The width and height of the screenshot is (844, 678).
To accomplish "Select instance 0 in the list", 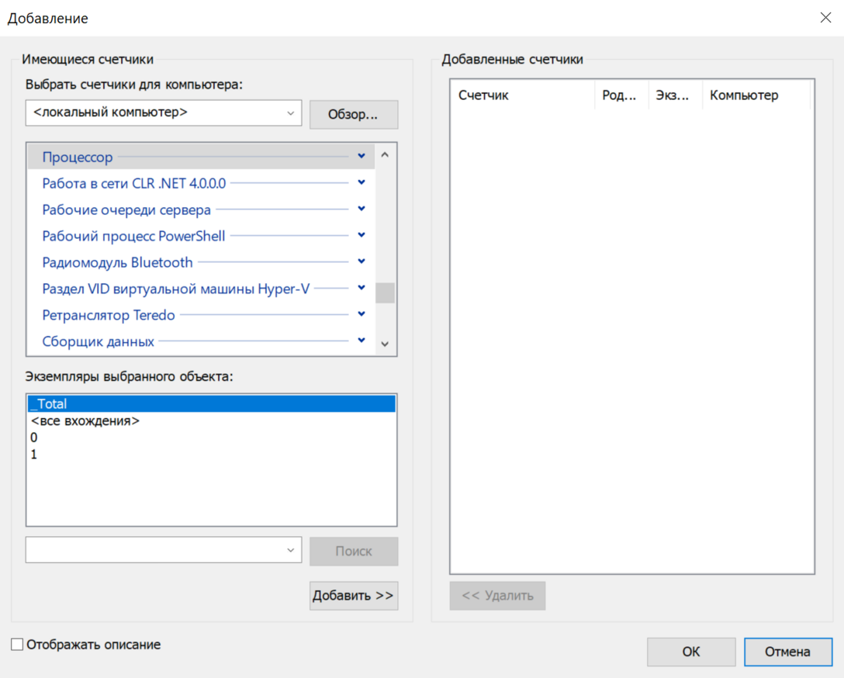I will pos(34,438).
